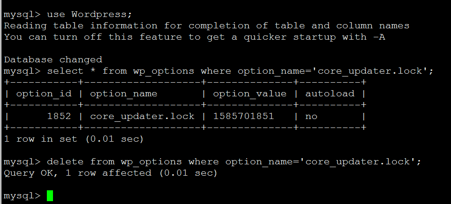The image size is (451, 204).
Task: Click the 1852 option_id value
Action: (59, 116)
